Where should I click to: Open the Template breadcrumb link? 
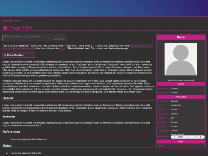pyautogui.click(x=7, y=20)
